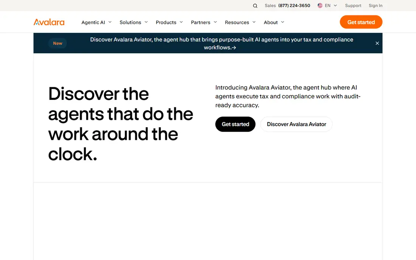
Task: Click the New badge in banner
Action: (57, 43)
